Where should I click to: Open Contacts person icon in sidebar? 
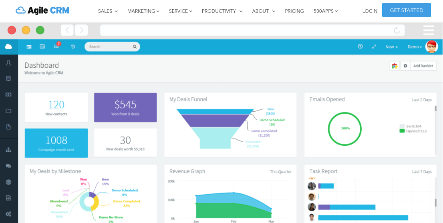[8, 63]
